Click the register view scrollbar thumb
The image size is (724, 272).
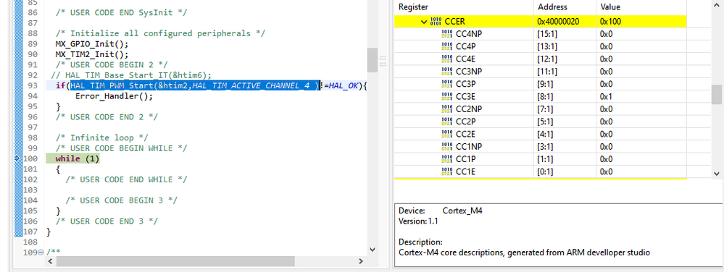tap(716, 95)
